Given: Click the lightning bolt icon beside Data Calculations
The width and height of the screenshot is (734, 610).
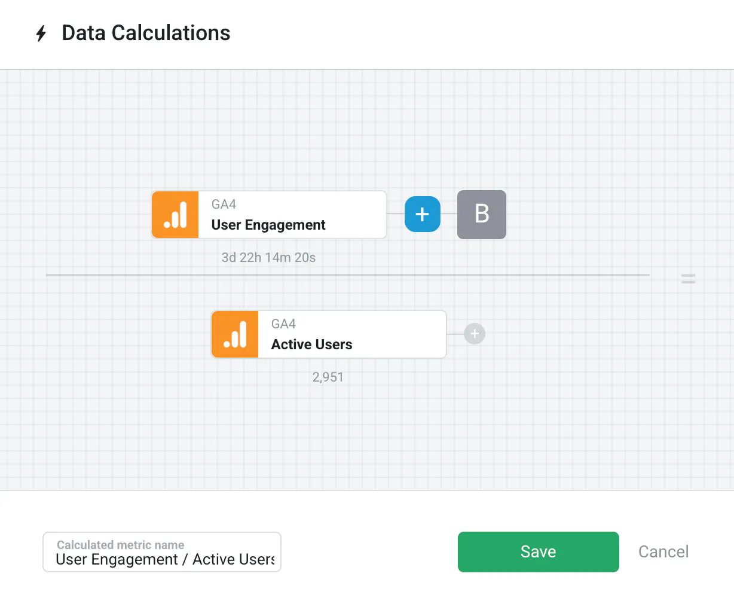Looking at the screenshot, I should point(41,33).
